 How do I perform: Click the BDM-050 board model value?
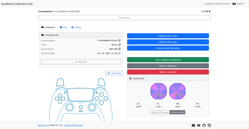(x=113, y=49)
